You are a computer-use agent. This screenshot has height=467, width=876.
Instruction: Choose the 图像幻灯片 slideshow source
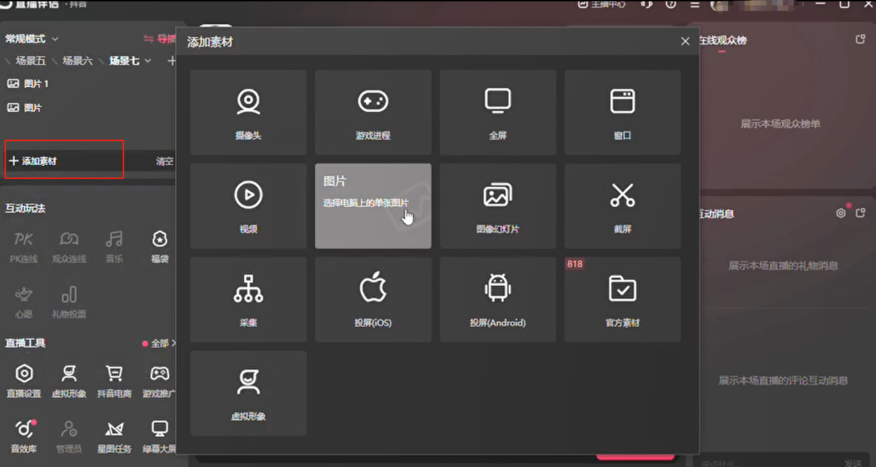[497, 206]
